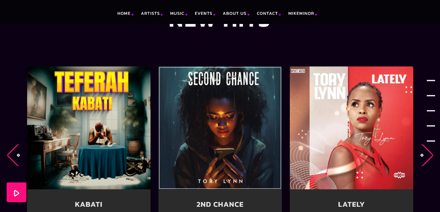
Task: Select the fourth side navigation dash
Action: [431, 126]
